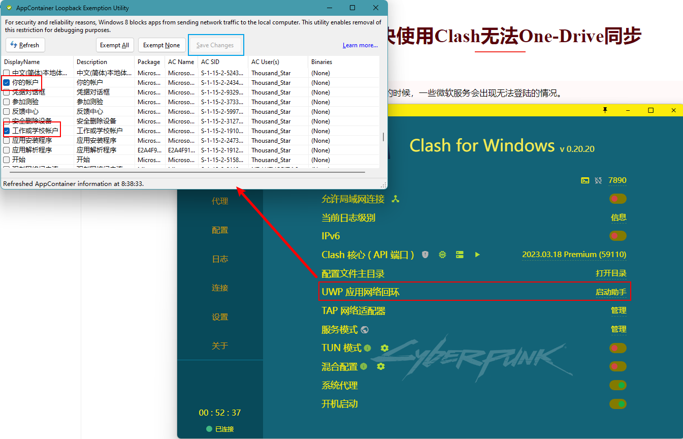Sort by the Package column header

coord(150,62)
